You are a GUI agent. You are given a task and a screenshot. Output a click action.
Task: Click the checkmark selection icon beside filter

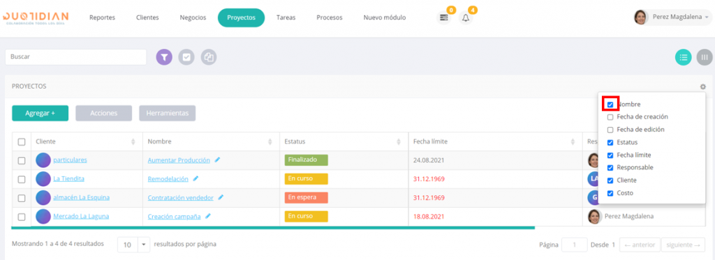pyautogui.click(x=186, y=57)
